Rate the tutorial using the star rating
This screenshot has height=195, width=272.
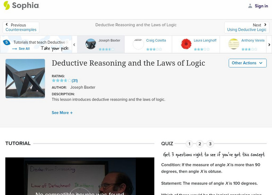61,80
